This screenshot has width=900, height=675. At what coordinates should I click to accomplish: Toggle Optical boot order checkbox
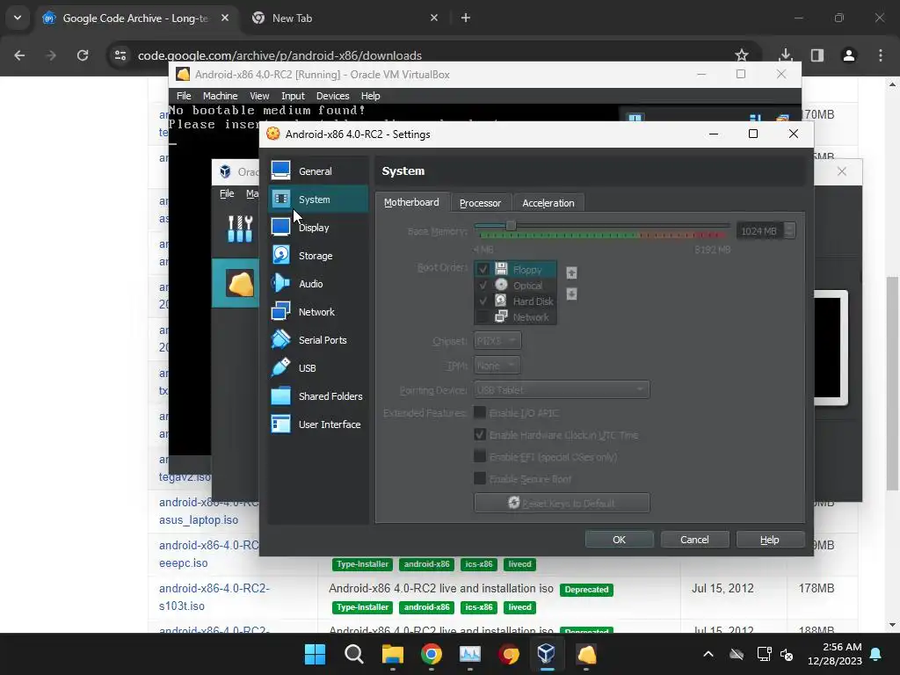pos(483,286)
